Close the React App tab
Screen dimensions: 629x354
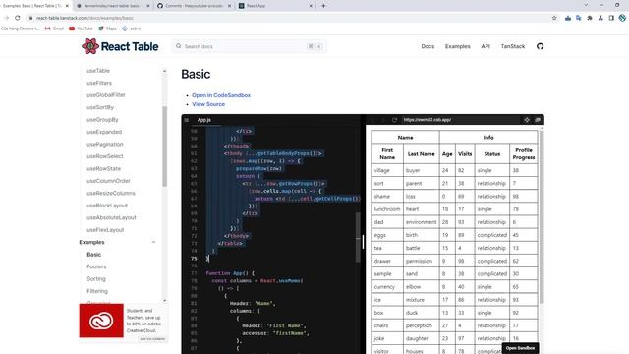311,6
